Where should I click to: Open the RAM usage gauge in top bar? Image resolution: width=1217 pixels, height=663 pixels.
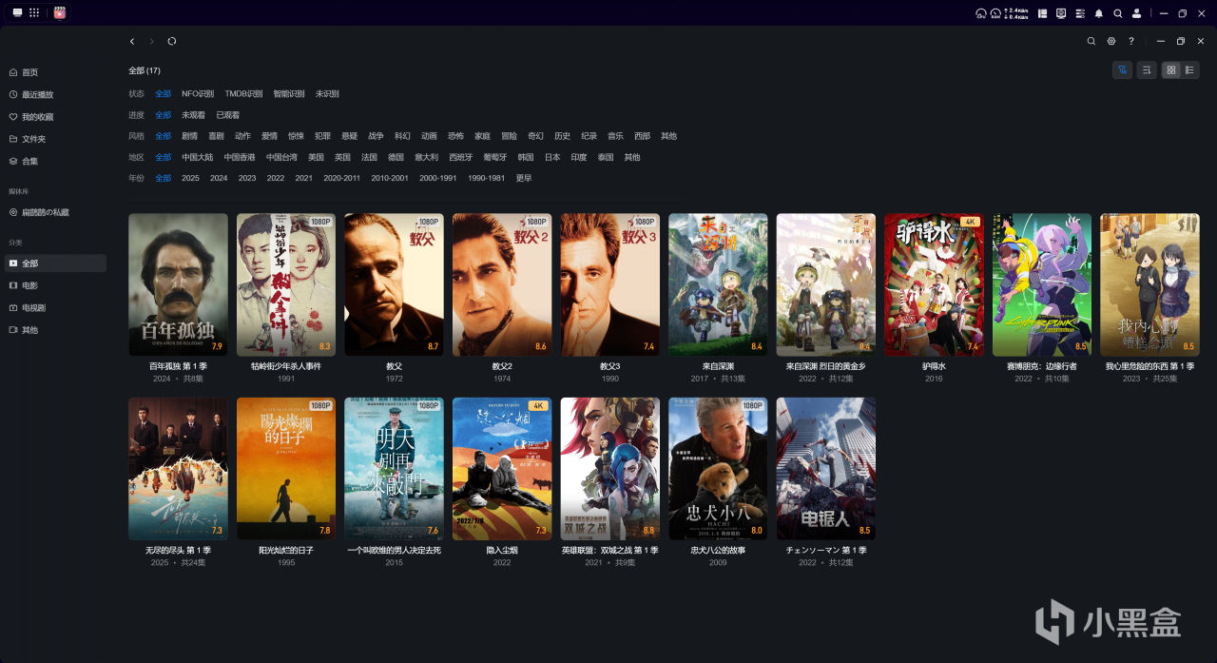click(996, 13)
